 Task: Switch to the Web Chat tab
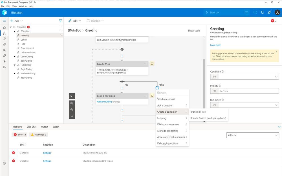point(32,127)
